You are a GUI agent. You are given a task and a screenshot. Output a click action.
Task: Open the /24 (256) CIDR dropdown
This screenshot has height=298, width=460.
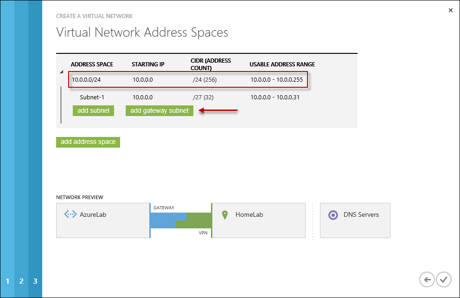tap(205, 80)
